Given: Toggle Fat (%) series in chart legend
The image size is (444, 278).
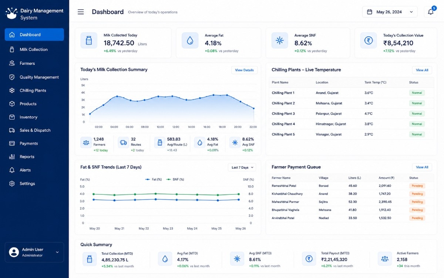Looking at the screenshot, I should tap(154, 179).
